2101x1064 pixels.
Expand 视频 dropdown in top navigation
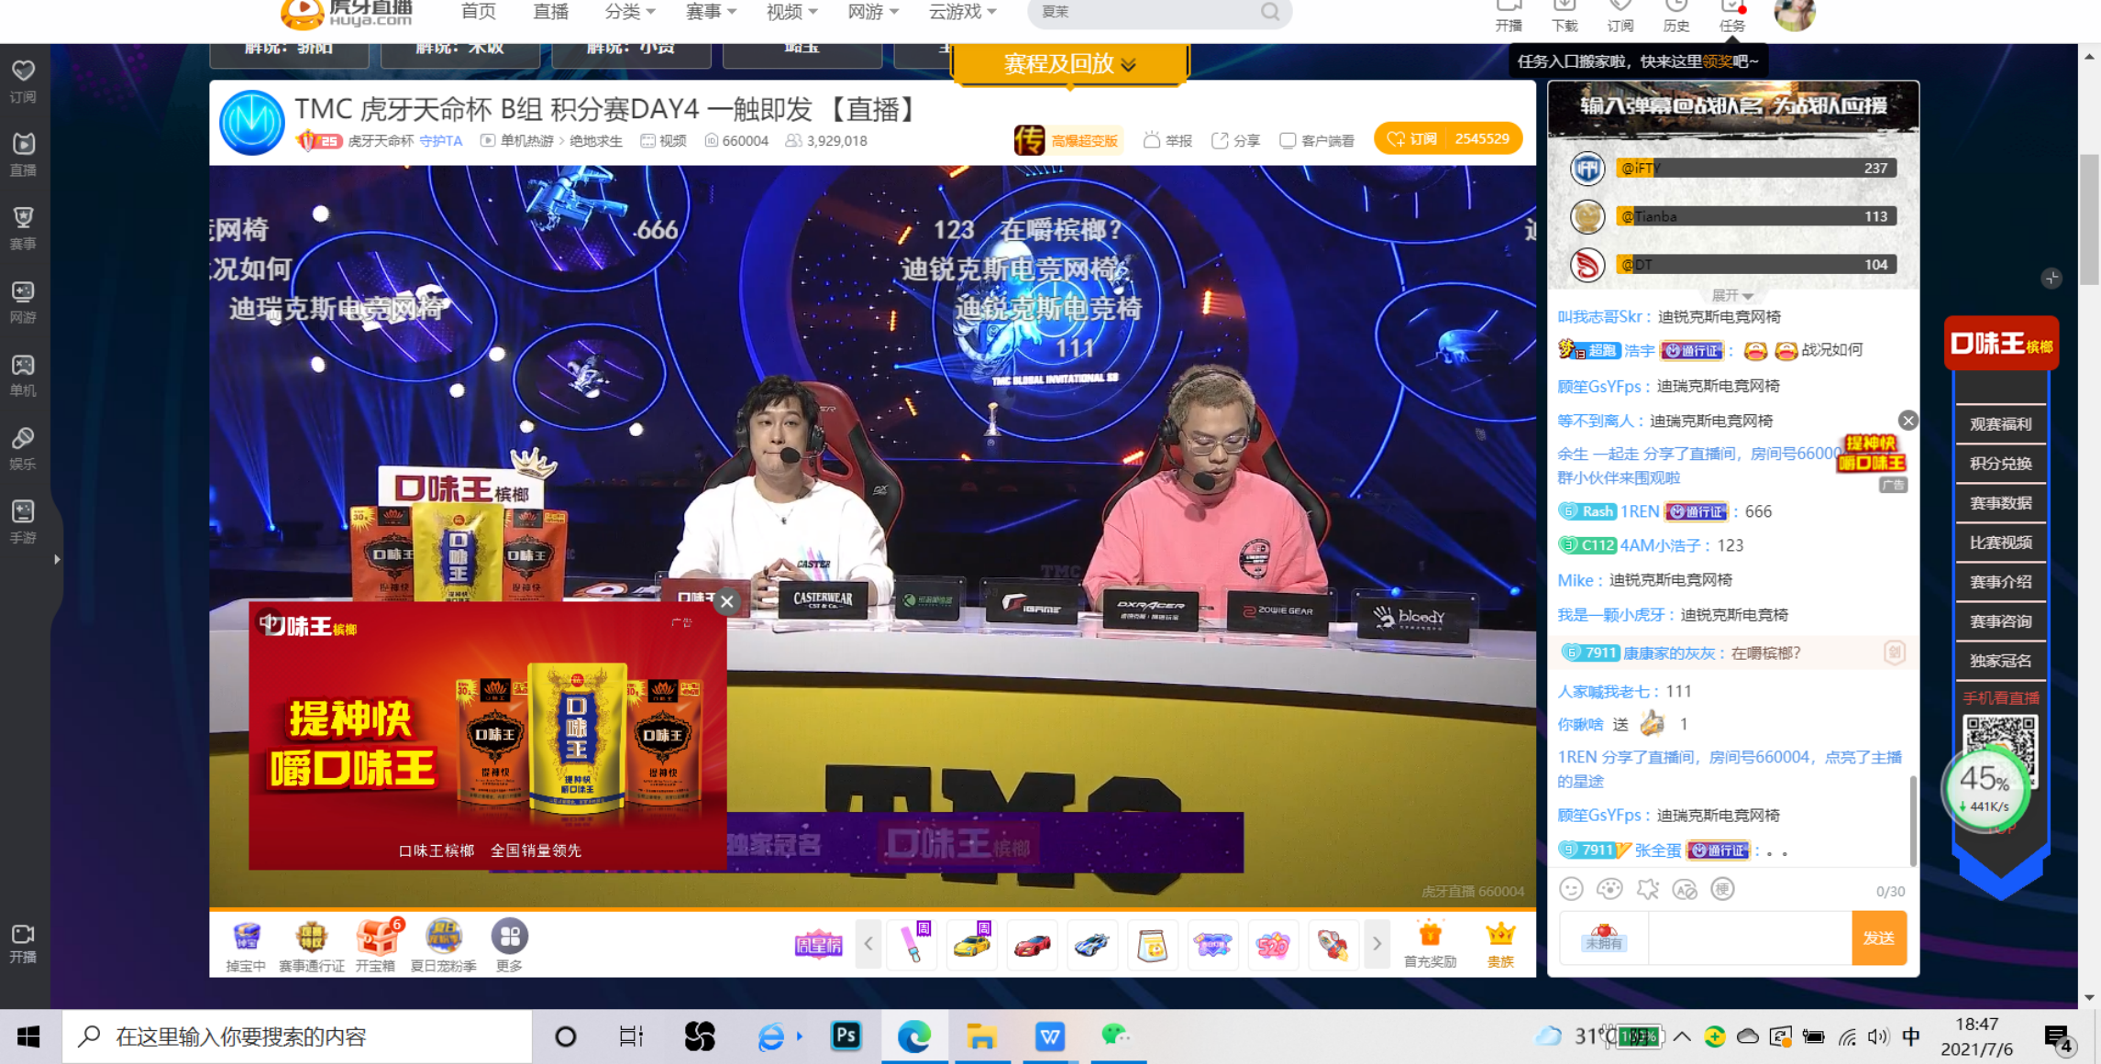pos(791,12)
